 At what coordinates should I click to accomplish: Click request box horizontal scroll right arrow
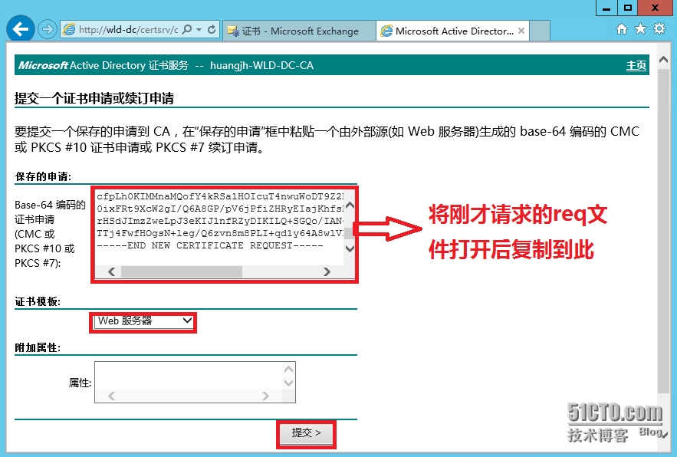[327, 271]
